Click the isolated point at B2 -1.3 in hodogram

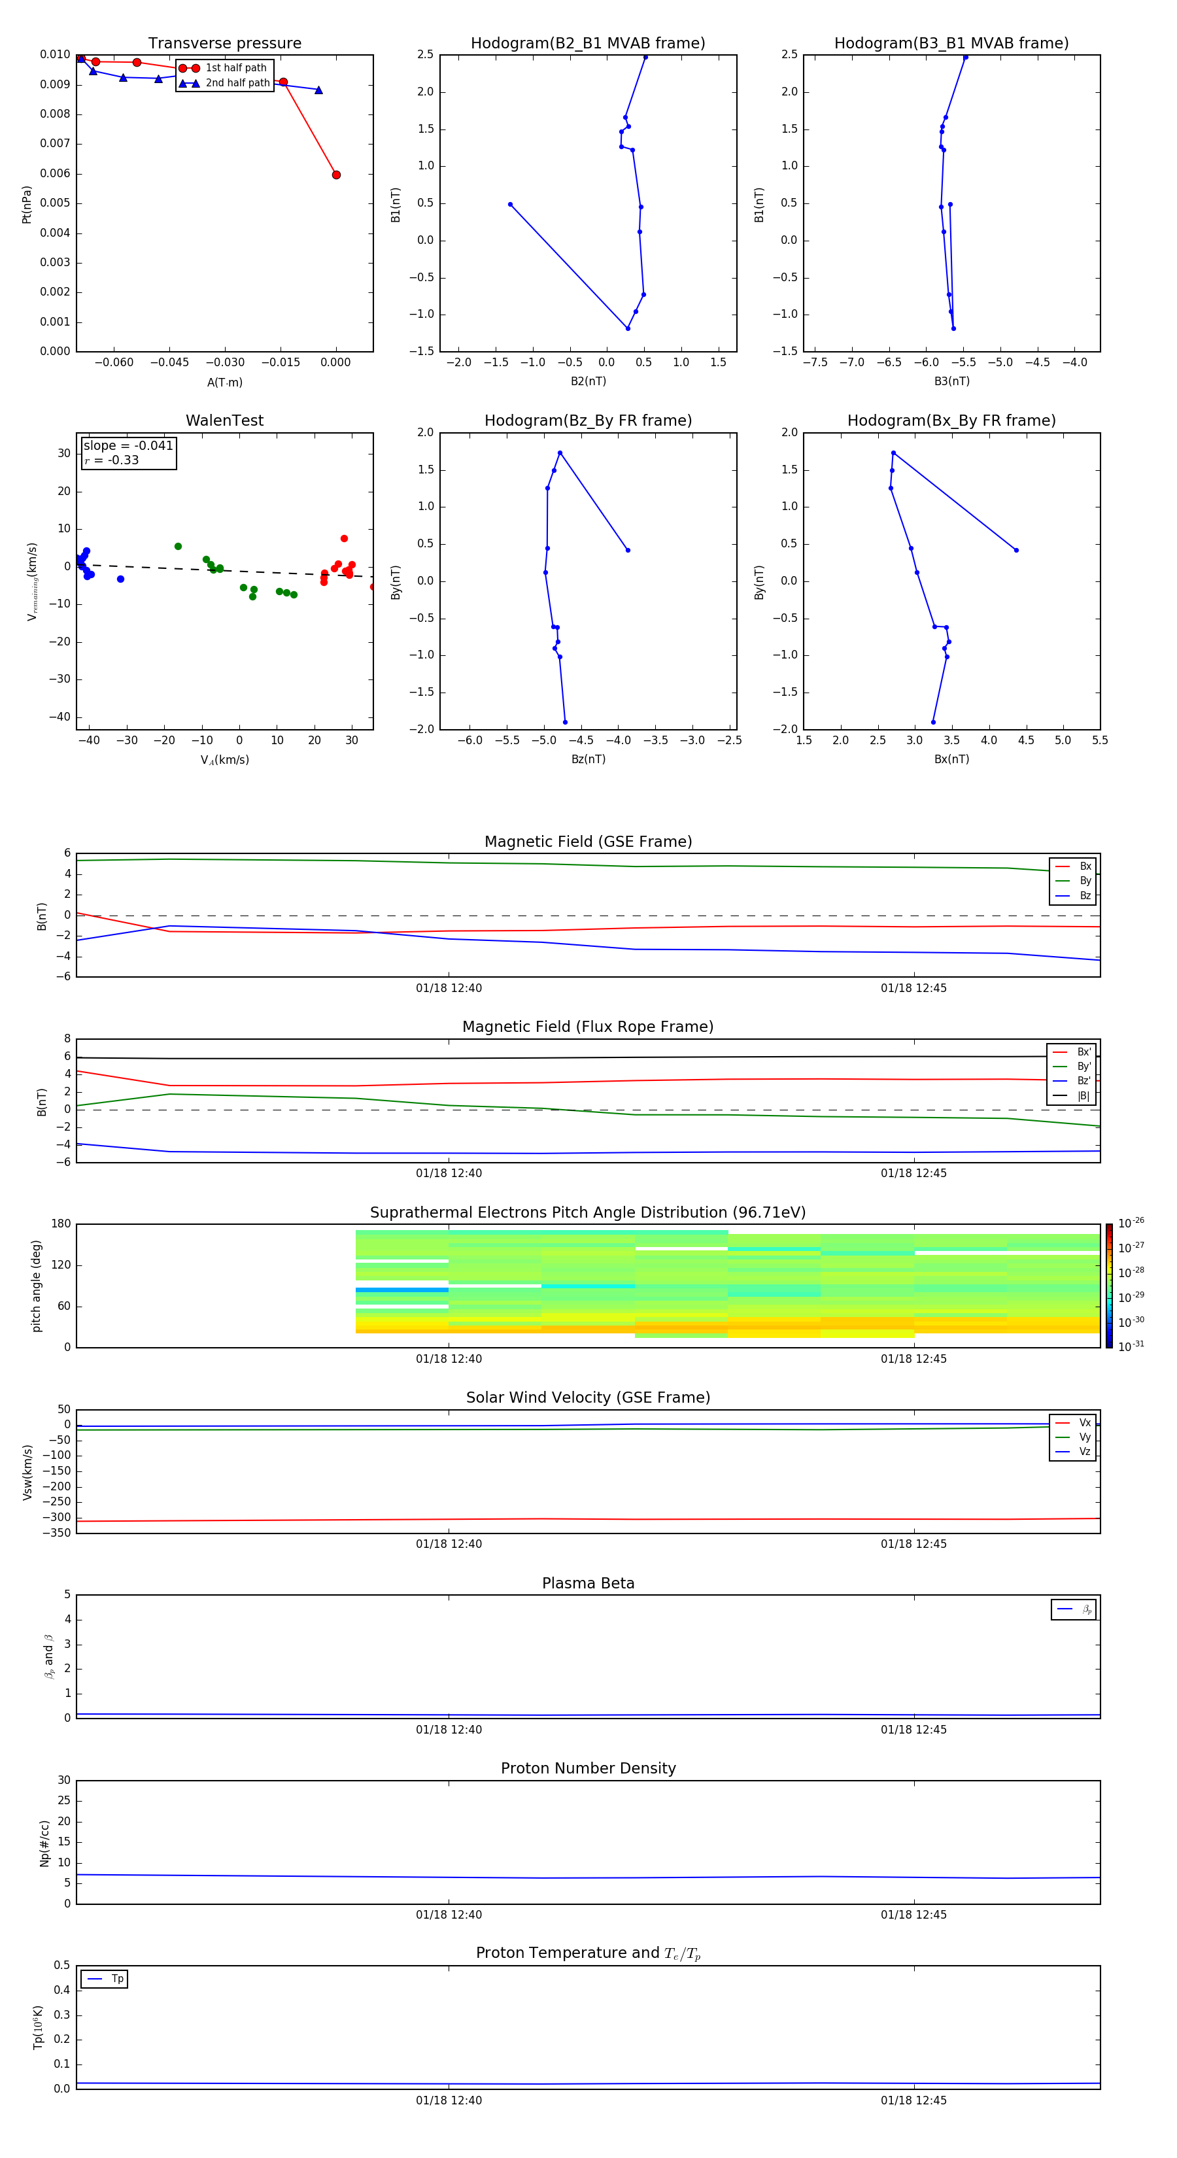tap(510, 205)
